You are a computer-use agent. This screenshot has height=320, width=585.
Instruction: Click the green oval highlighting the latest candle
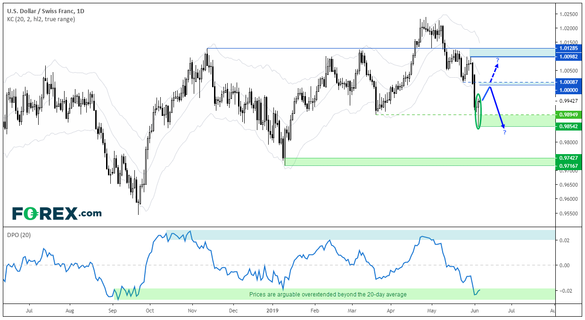(x=479, y=112)
